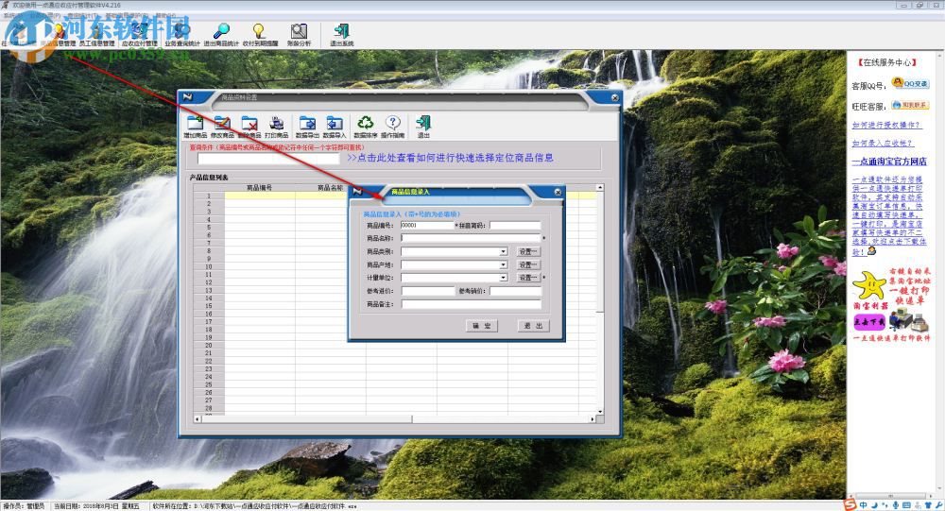
Task: Open 收付到期提醒 light bulb icon
Action: pyautogui.click(x=260, y=35)
